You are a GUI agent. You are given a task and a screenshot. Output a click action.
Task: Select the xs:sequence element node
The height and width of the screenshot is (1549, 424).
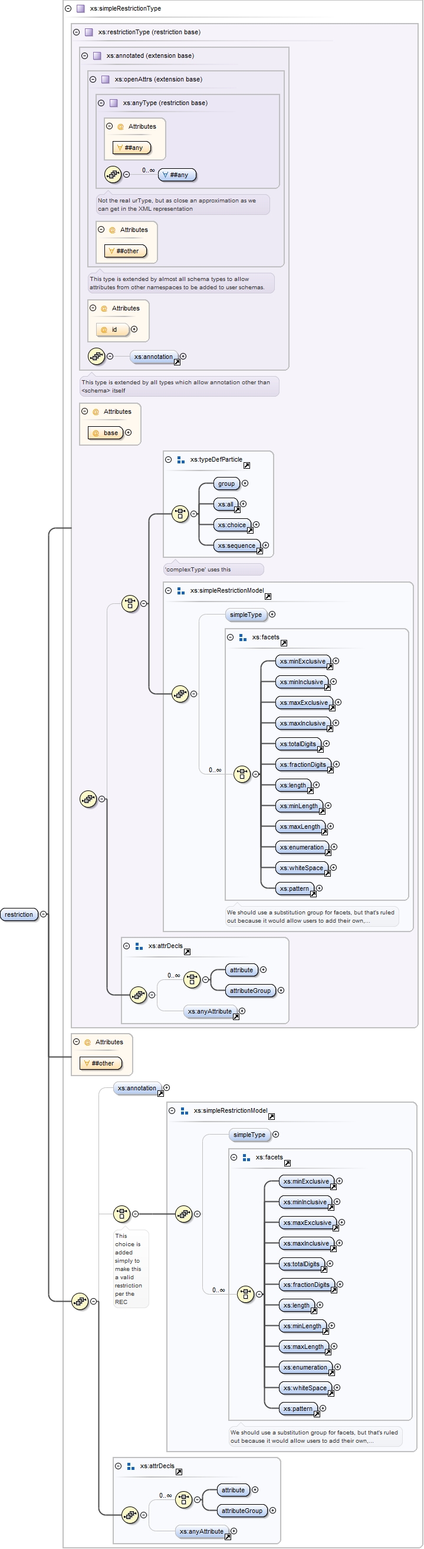[236, 545]
